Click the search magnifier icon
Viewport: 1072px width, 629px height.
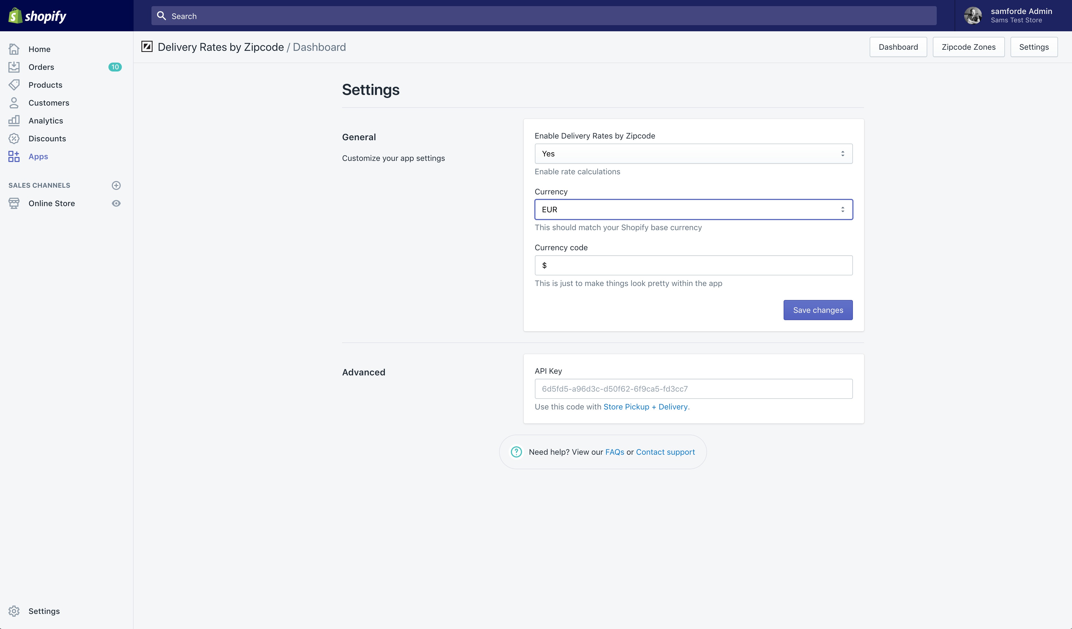pyautogui.click(x=161, y=16)
